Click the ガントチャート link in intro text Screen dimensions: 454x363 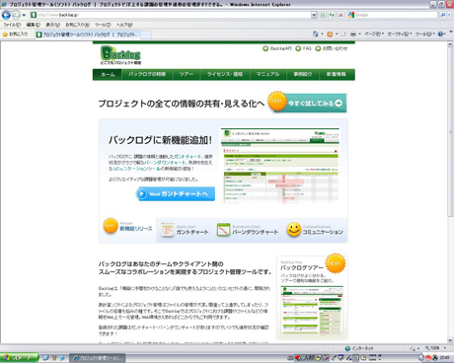188,157
